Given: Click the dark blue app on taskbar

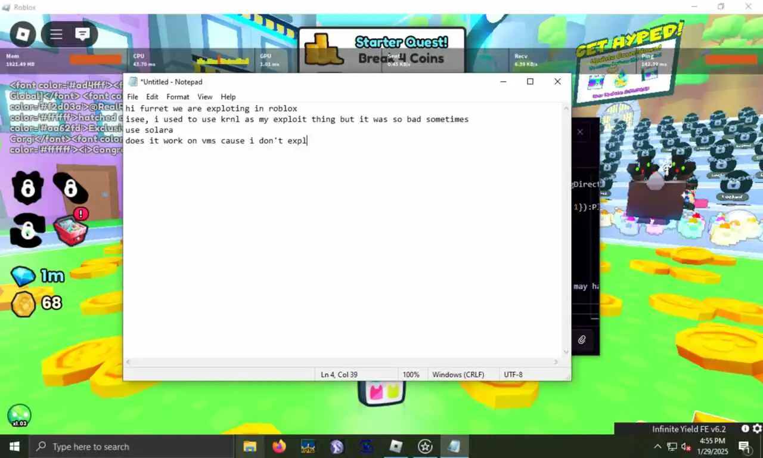Looking at the screenshot, I should click(x=367, y=446).
